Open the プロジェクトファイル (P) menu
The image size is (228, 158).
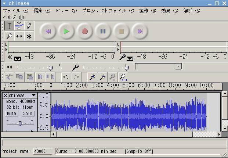tap(108, 11)
